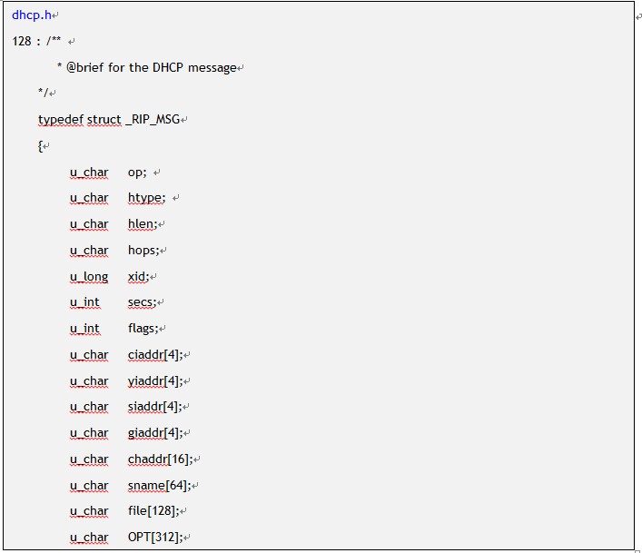The width and height of the screenshot is (642, 553).
Task: Click the 'ciaddr[4];' field
Action: coord(155,355)
